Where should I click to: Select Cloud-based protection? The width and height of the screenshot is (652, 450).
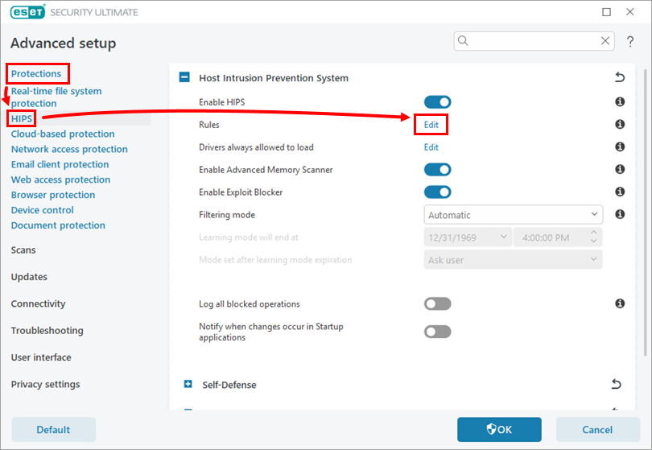pyautogui.click(x=63, y=134)
